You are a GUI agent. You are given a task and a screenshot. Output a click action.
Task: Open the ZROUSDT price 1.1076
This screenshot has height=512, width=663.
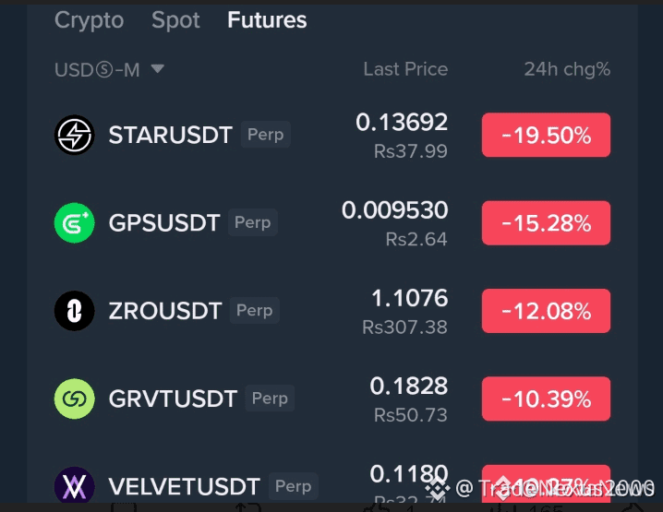click(409, 298)
